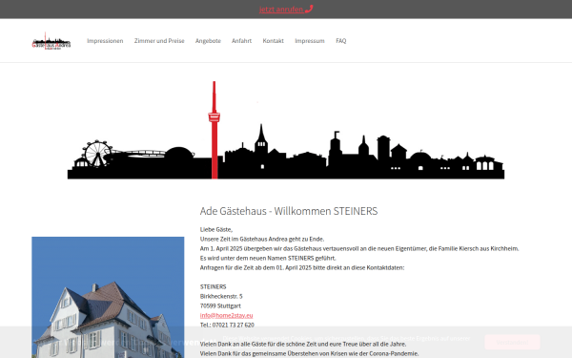Screen dimensions: 572x358
Task: Click 'STEINERS' name above the address
Action: [x=213, y=286]
